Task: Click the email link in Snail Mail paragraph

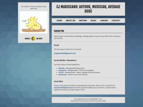Action: coord(63,88)
